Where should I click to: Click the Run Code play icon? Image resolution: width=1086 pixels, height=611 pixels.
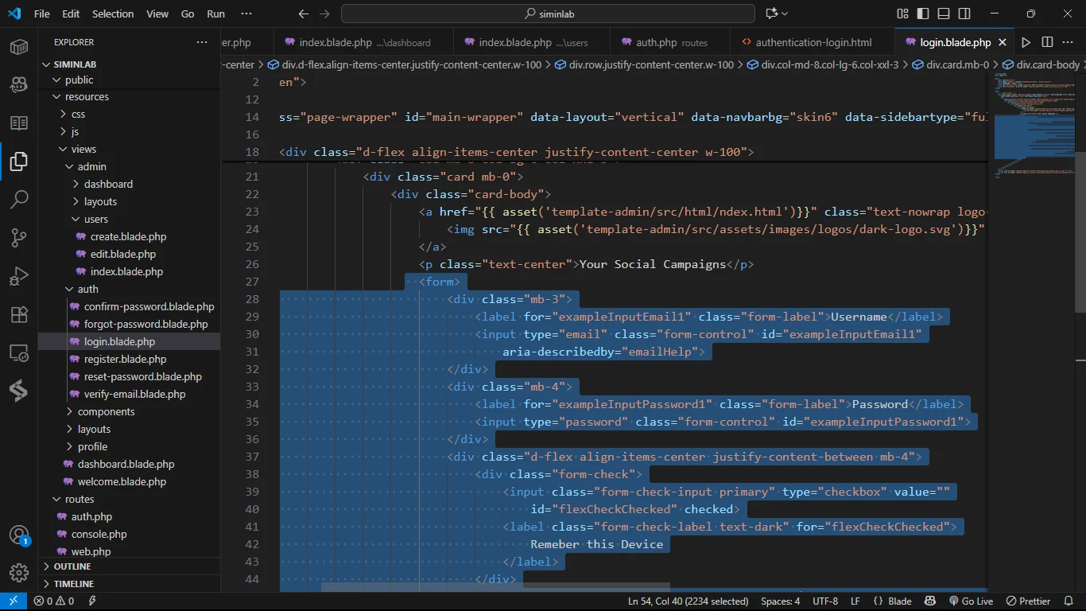pos(1026,42)
